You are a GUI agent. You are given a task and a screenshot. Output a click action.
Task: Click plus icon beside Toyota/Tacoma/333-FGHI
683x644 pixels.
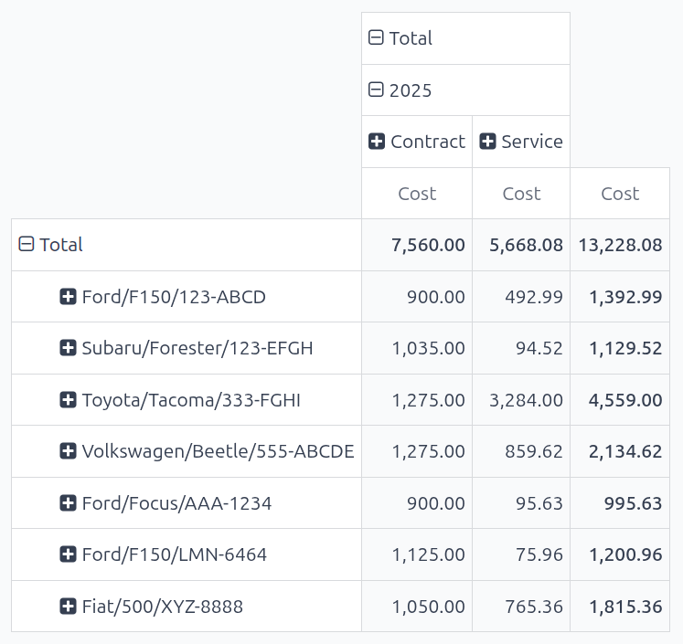[x=68, y=400]
